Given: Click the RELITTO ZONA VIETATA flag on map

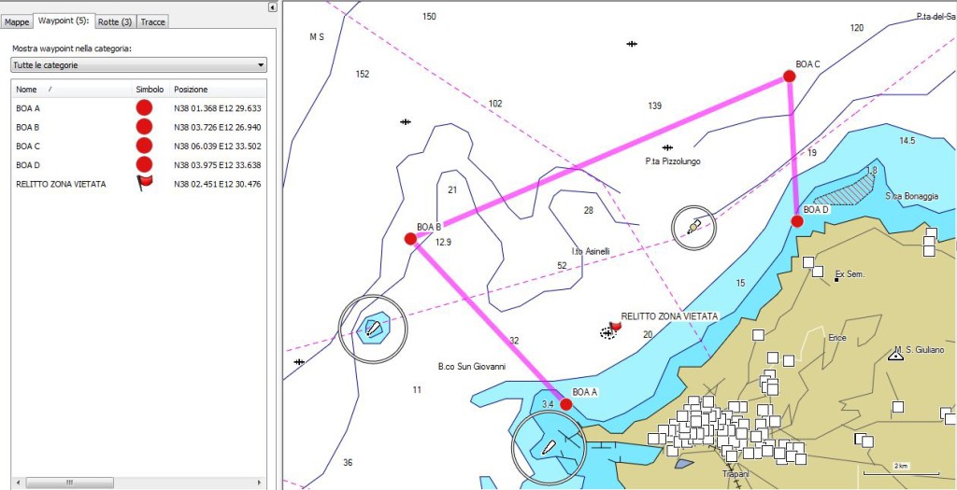Looking at the screenshot, I should tap(614, 327).
